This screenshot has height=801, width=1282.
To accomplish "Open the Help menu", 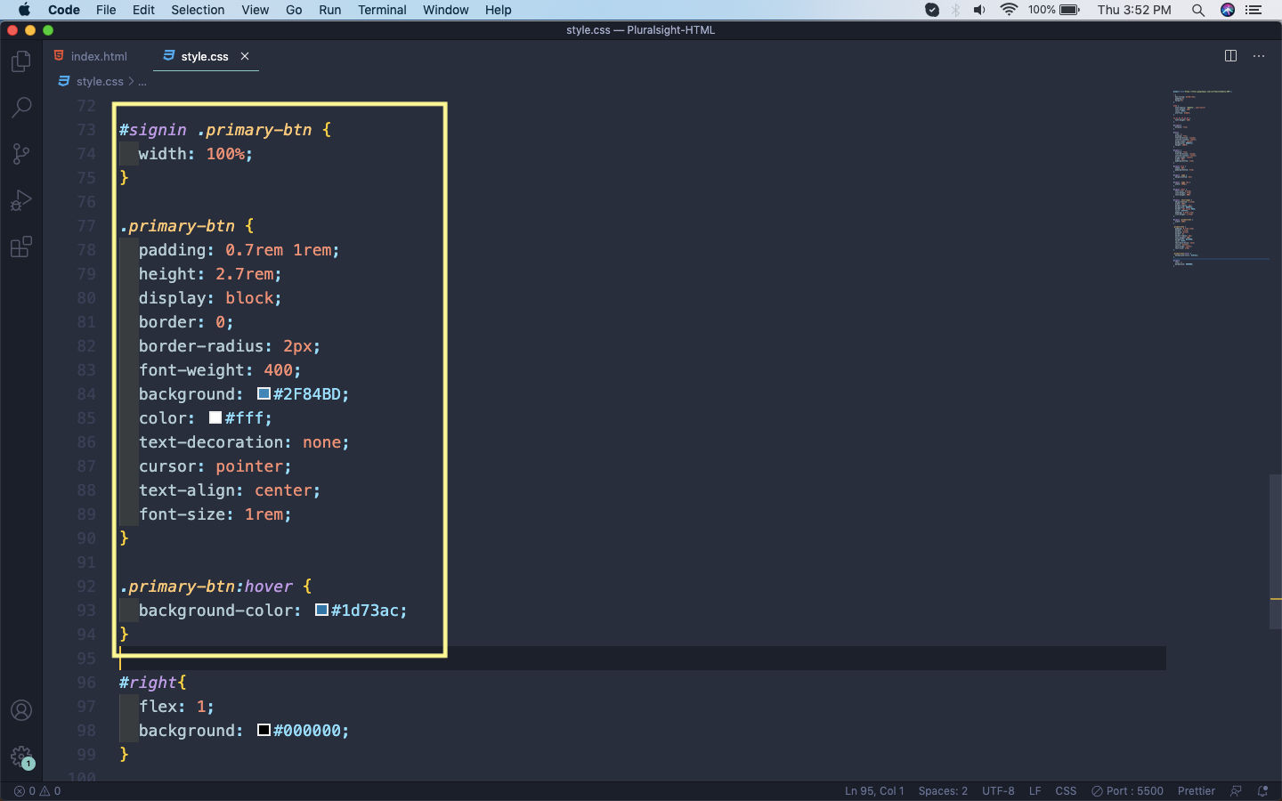I will [x=498, y=10].
